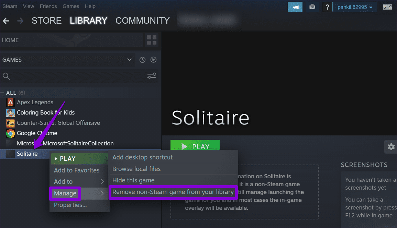Screen dimensions: 397x228
Task: Switch to grid collections view icon
Action: tap(151, 40)
